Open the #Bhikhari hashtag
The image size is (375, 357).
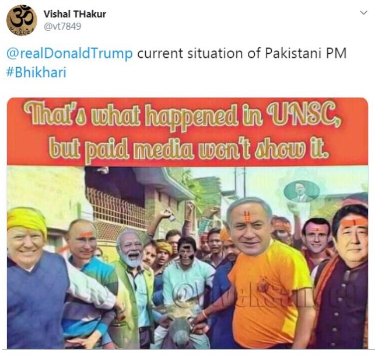(x=36, y=72)
